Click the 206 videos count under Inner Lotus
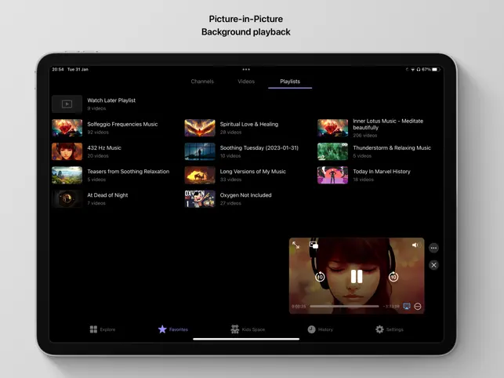 pyautogui.click(x=364, y=136)
